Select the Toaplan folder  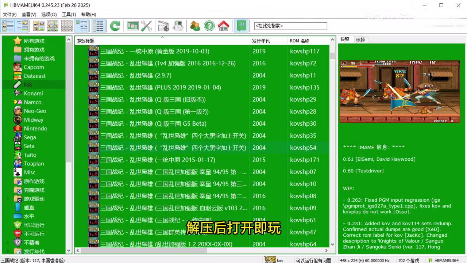(34, 164)
